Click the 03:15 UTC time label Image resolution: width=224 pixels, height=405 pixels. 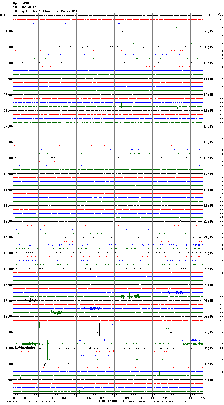coord(208,332)
